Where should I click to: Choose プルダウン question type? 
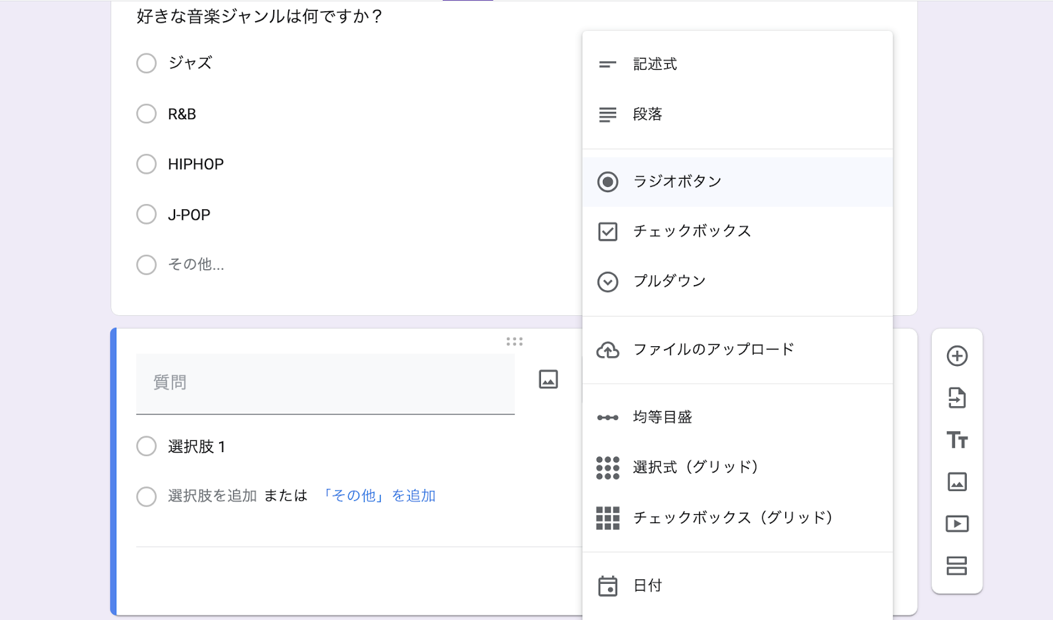point(669,282)
